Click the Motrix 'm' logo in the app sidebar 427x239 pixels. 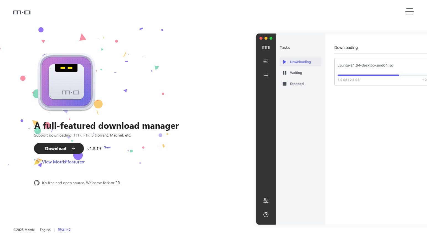pyautogui.click(x=266, y=48)
